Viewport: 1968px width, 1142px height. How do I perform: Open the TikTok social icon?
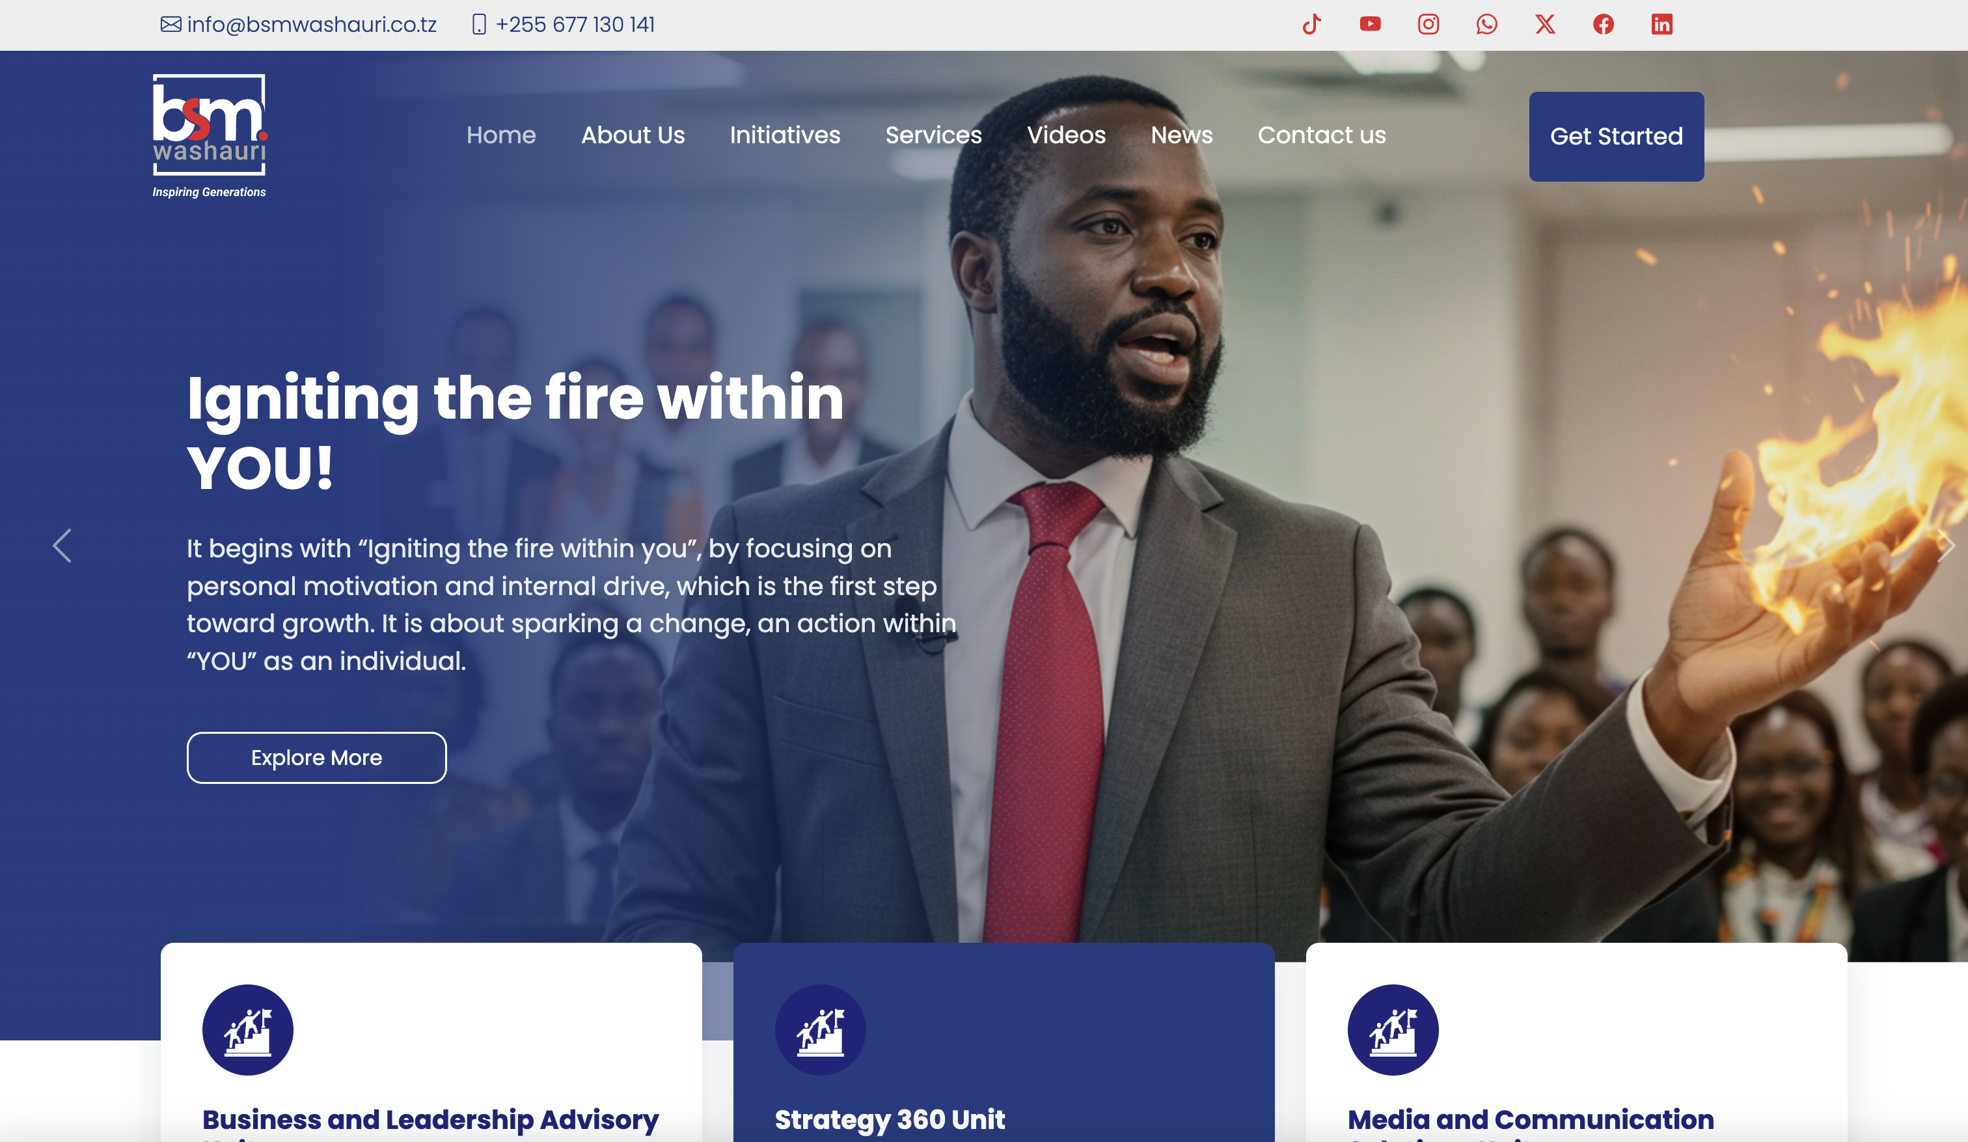coord(1311,24)
